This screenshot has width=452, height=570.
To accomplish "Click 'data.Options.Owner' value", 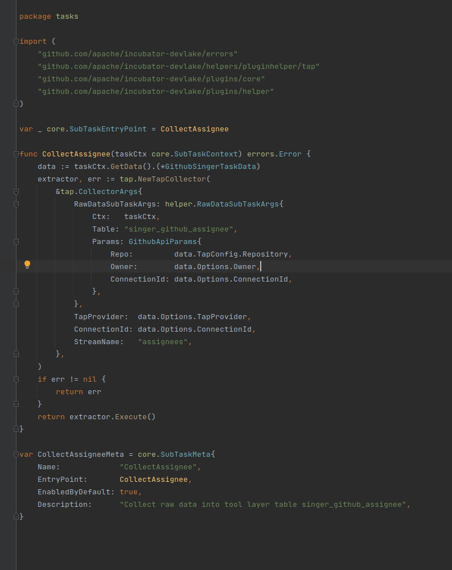I will 215,267.
